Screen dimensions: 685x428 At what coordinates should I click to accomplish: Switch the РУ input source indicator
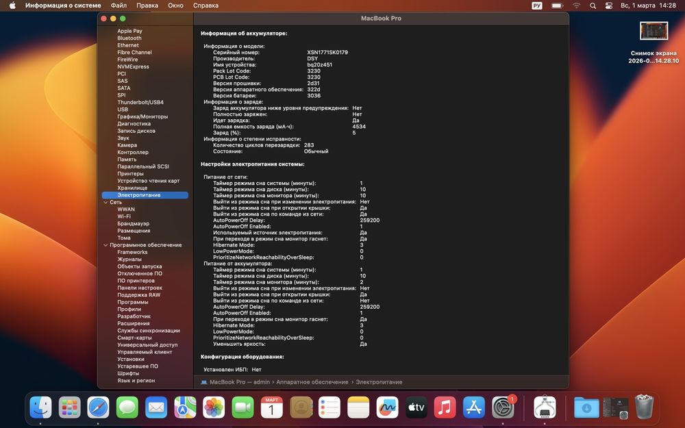coord(537,5)
